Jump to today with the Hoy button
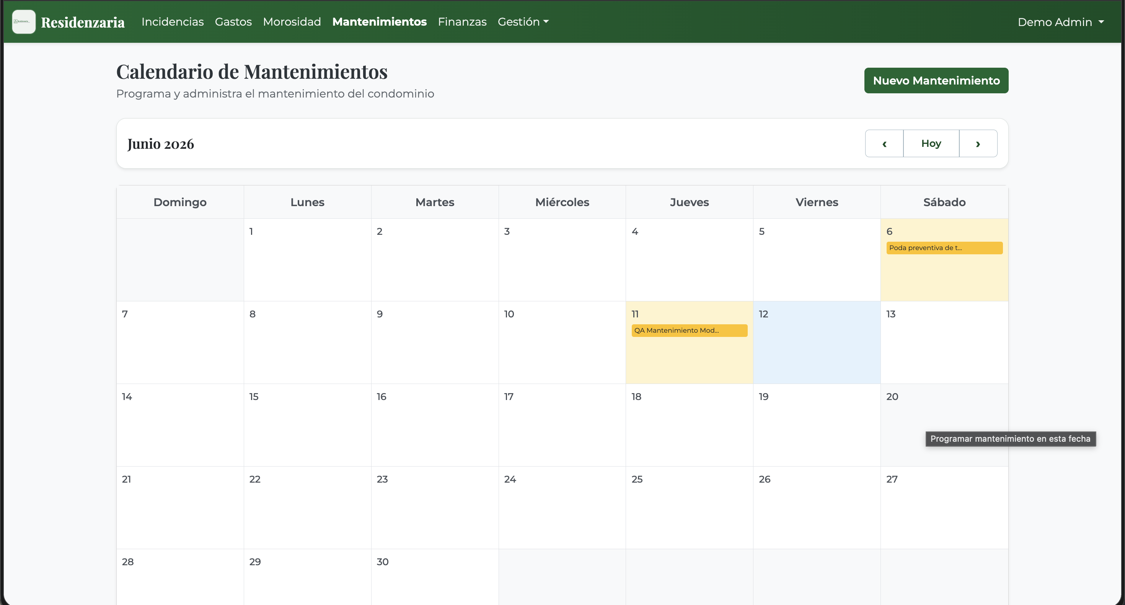 [x=931, y=144]
